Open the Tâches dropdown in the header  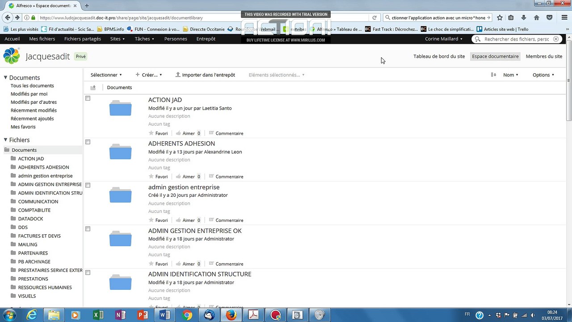click(x=144, y=39)
